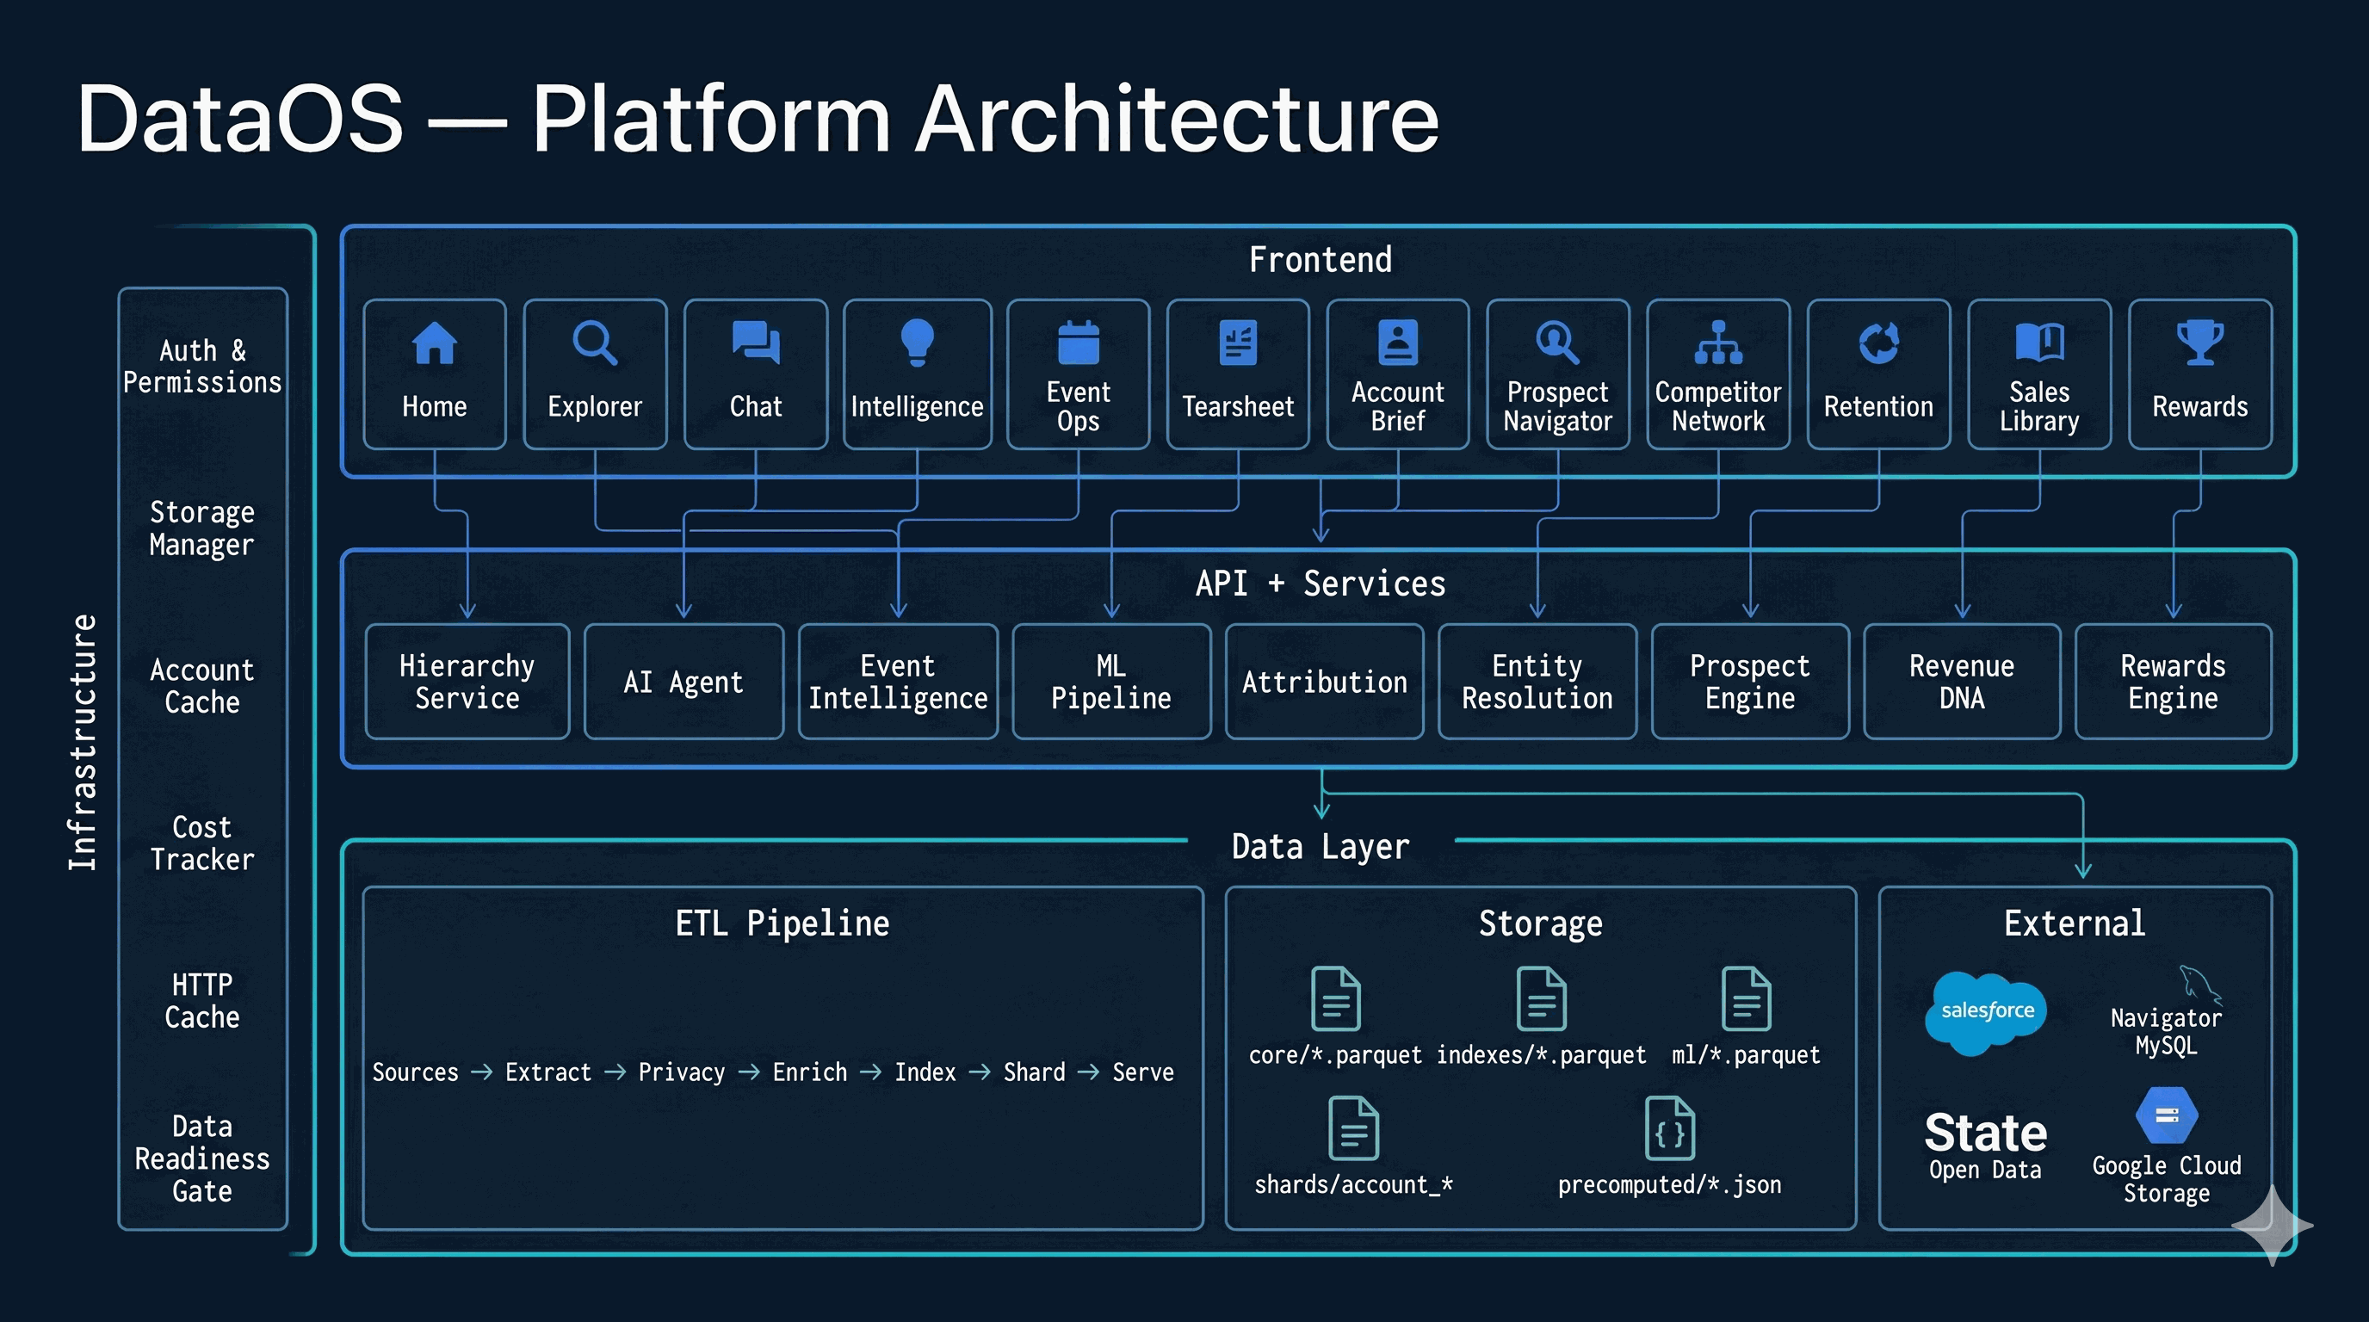Click the Privacy step in ETL pipeline
This screenshot has width=2369, height=1322.
(x=682, y=1072)
